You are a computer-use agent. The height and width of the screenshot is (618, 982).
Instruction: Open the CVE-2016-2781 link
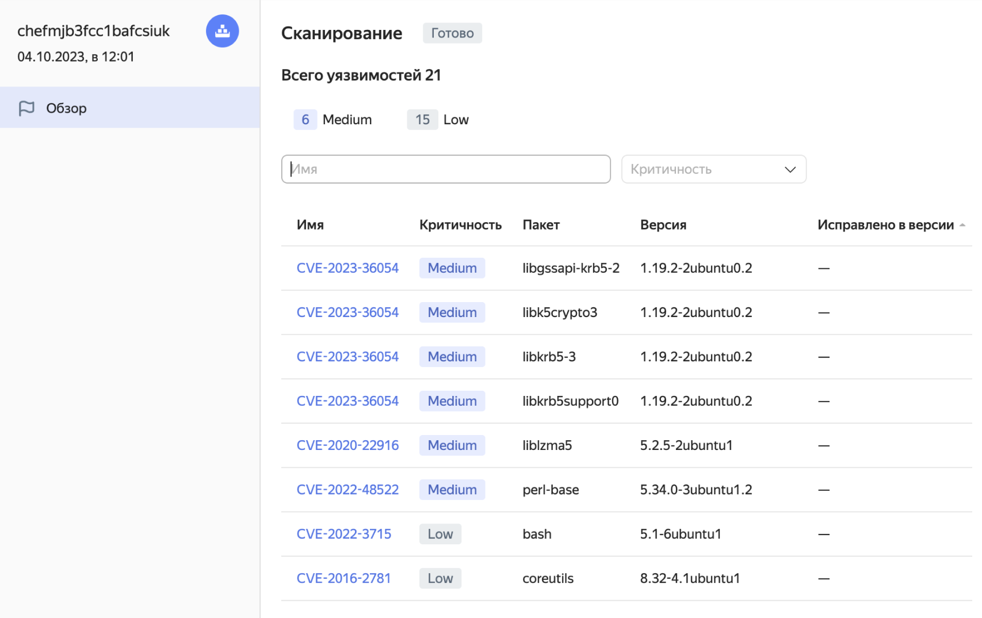pyautogui.click(x=343, y=578)
